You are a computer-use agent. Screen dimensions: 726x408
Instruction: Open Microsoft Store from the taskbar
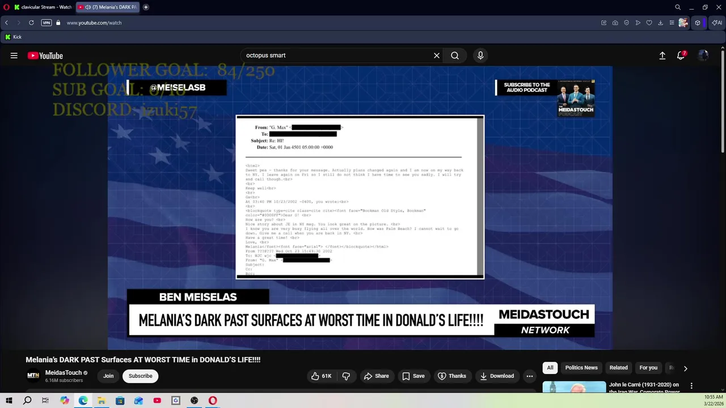coord(120,401)
